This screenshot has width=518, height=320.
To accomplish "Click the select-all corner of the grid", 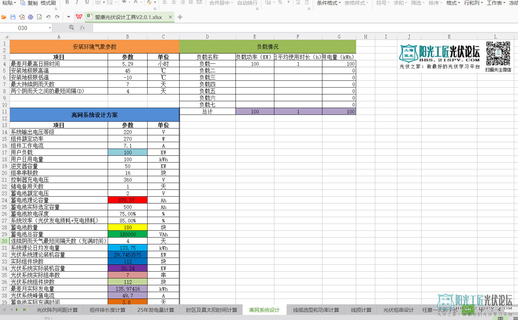I will pos(5,36).
